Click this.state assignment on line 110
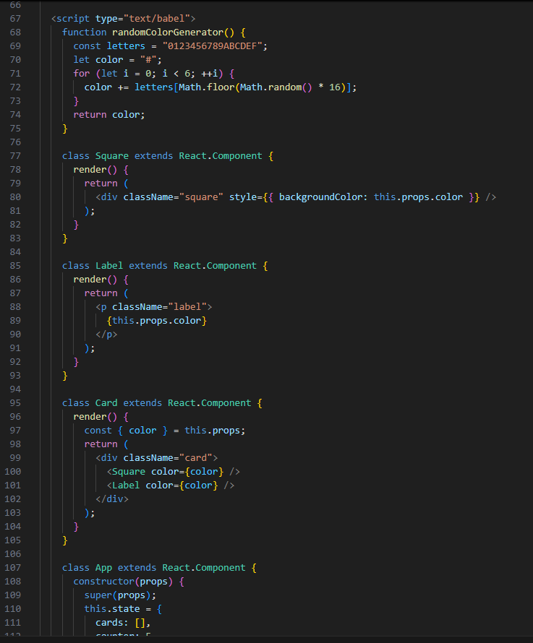 tap(123, 609)
